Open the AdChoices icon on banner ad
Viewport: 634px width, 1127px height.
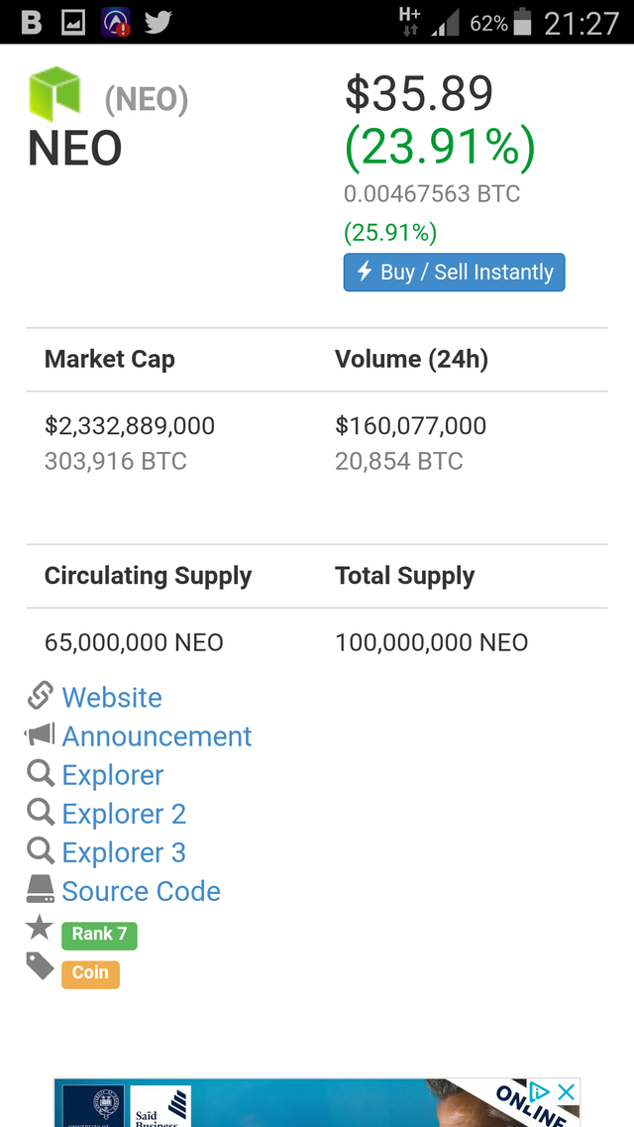click(x=539, y=1091)
